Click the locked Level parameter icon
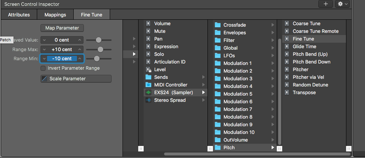This screenshot has height=158, width=365. (x=148, y=70)
